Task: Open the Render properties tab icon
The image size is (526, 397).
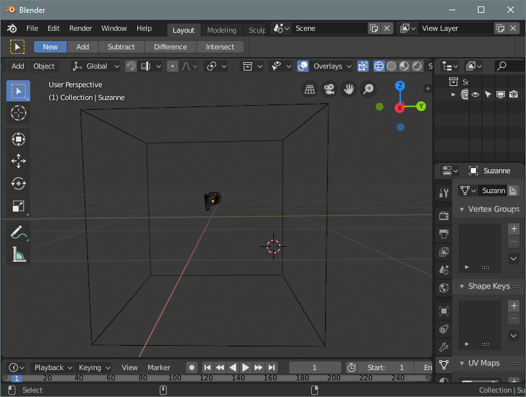Action: 444,216
